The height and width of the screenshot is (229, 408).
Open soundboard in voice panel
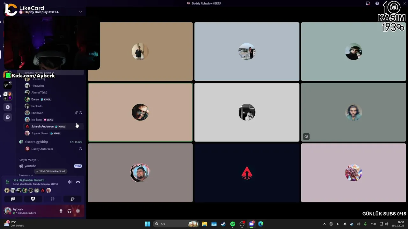pos(72,199)
